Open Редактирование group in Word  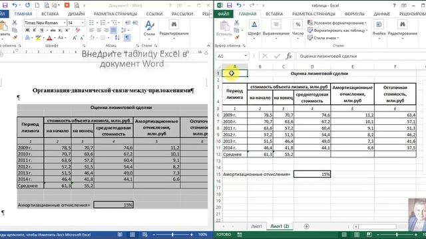tap(174, 29)
